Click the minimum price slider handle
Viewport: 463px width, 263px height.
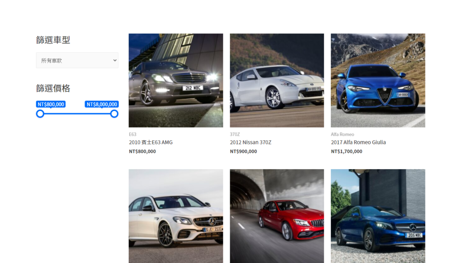click(x=40, y=114)
